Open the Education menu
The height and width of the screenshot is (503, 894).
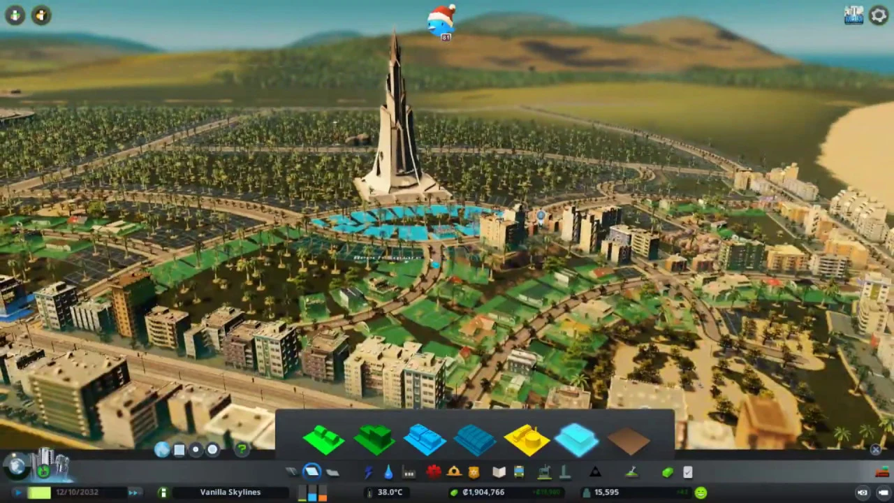tap(499, 473)
